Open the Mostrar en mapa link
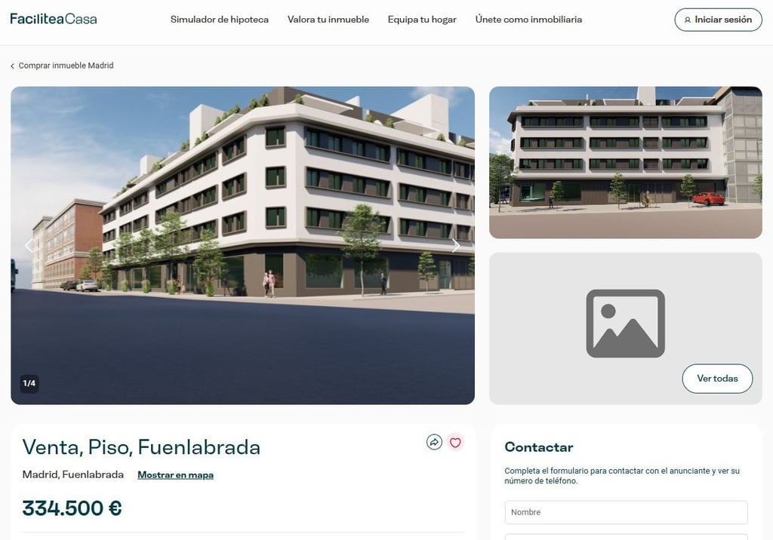Screen dimensions: 773x540 point(175,475)
